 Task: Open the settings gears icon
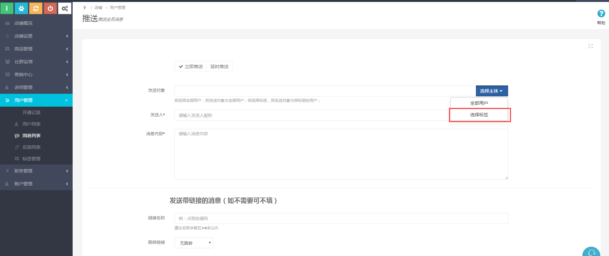pyautogui.click(x=65, y=8)
